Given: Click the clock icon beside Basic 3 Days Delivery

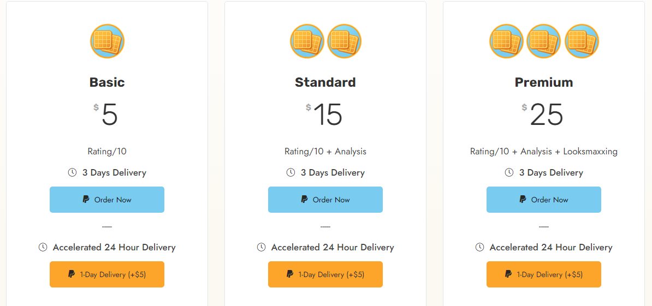Looking at the screenshot, I should tap(72, 172).
